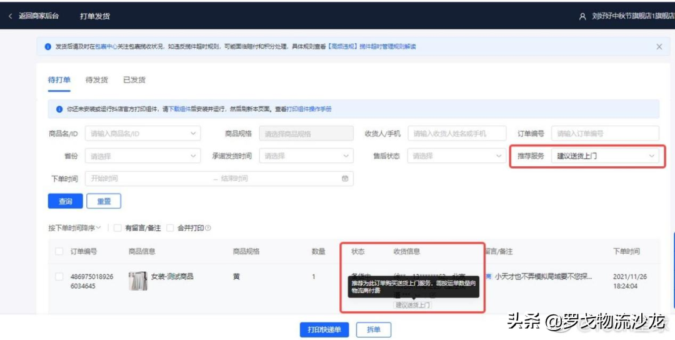Click the 下单时间 column header
The height and width of the screenshot is (340, 675).
click(626, 251)
